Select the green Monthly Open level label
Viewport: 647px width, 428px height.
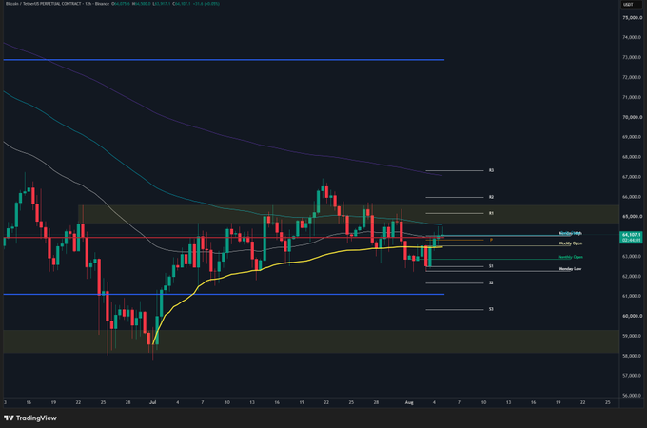pos(570,257)
